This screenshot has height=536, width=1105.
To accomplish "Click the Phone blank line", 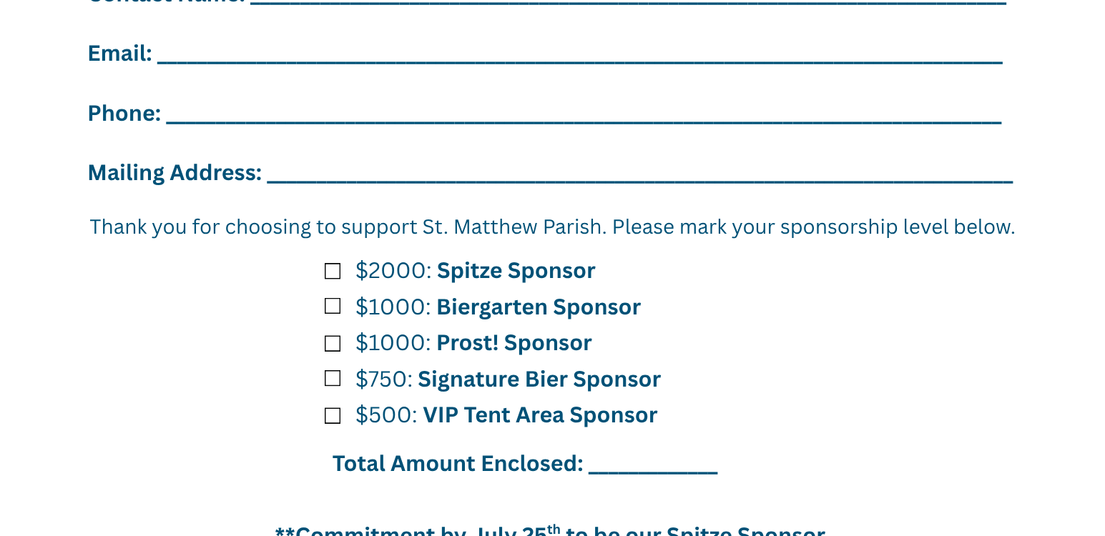I will pos(584,117).
